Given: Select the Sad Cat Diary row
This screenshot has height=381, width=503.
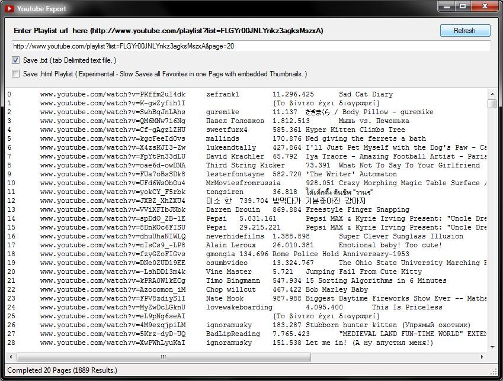Looking at the screenshot, I should (x=246, y=94).
